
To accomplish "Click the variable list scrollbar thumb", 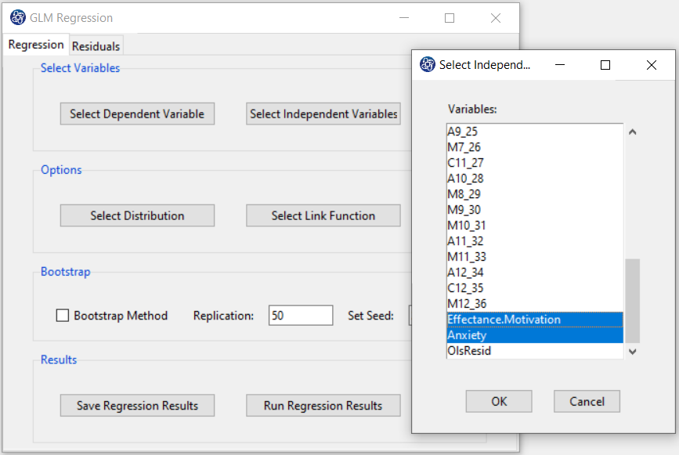I will [633, 301].
